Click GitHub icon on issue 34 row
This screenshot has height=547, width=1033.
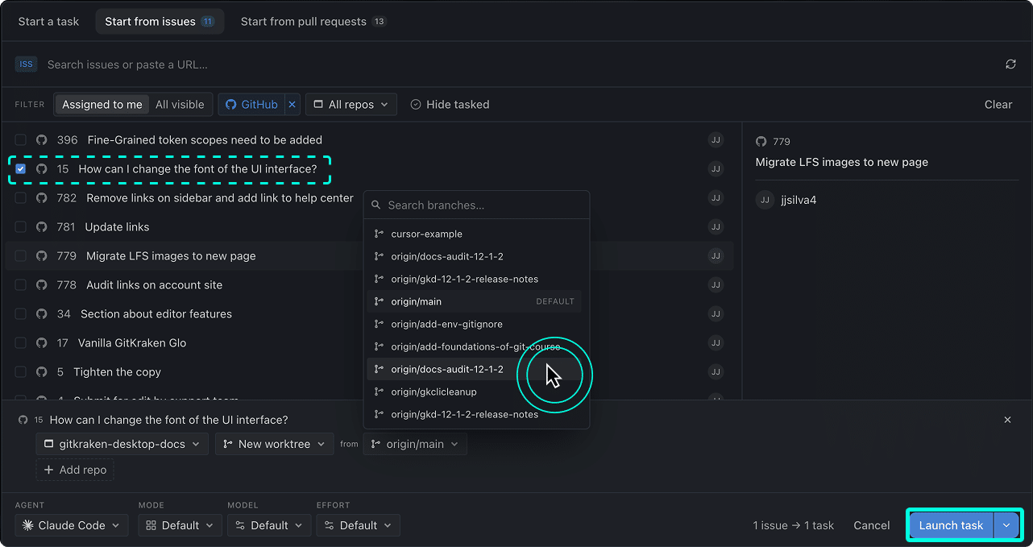point(42,314)
